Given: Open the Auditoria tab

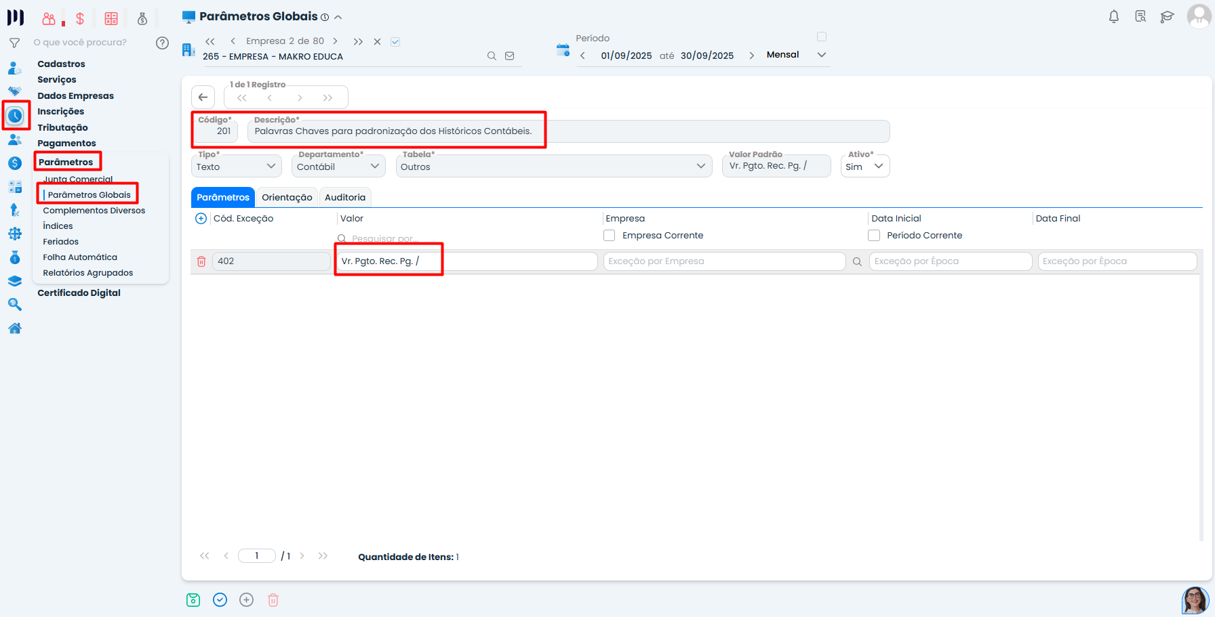Looking at the screenshot, I should click(x=344, y=198).
